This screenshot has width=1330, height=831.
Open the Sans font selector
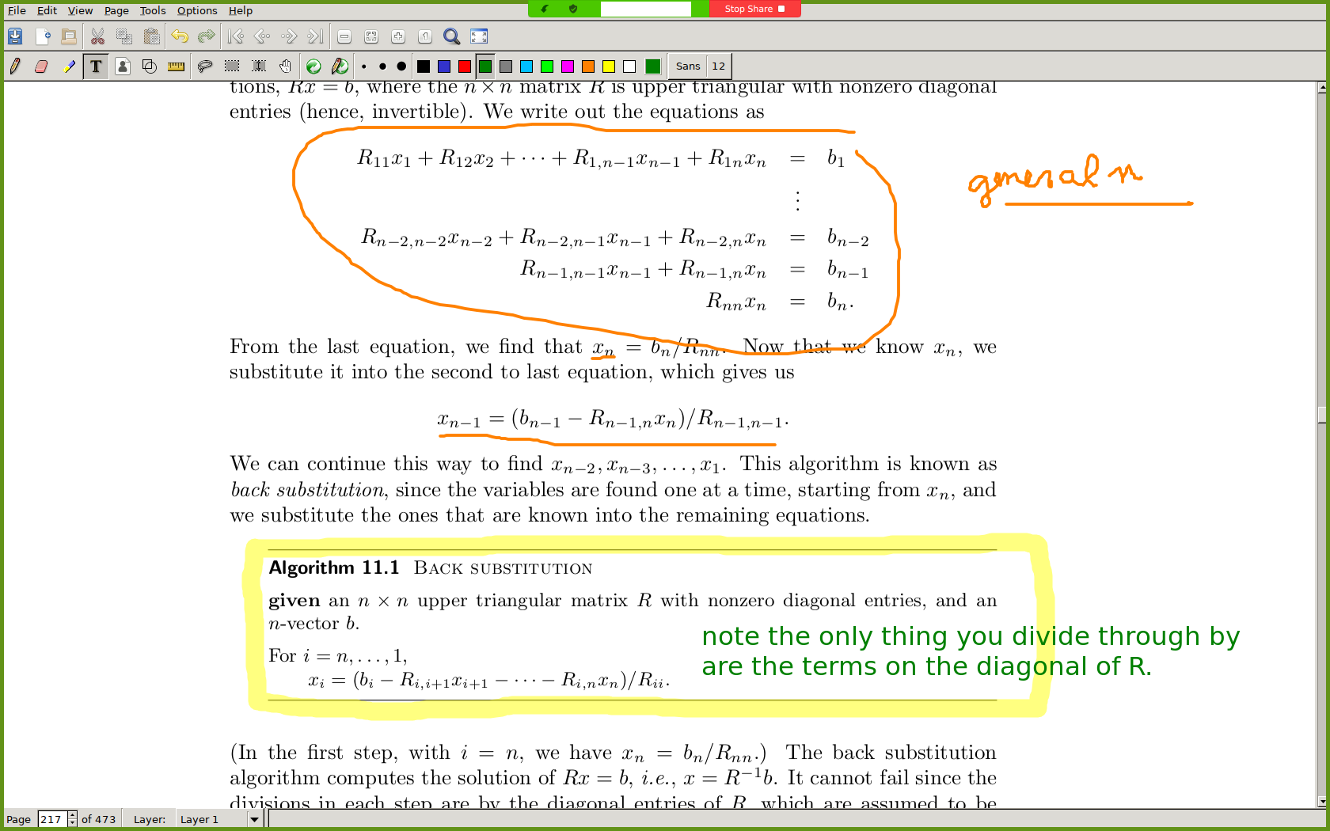pyautogui.click(x=687, y=66)
